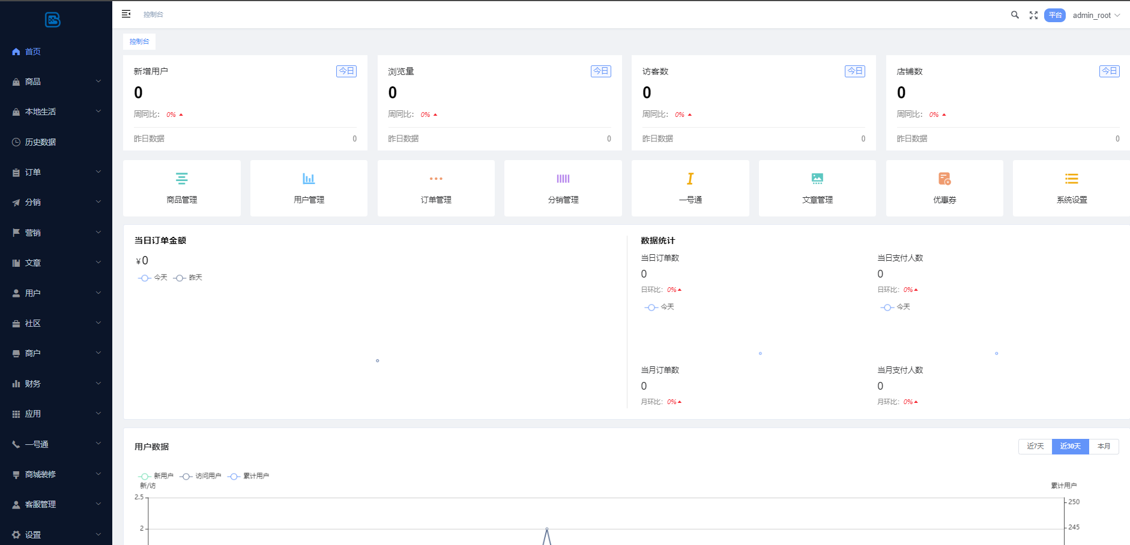Switch user data to 近7天
Image resolution: width=1130 pixels, height=545 pixels.
(x=1035, y=446)
